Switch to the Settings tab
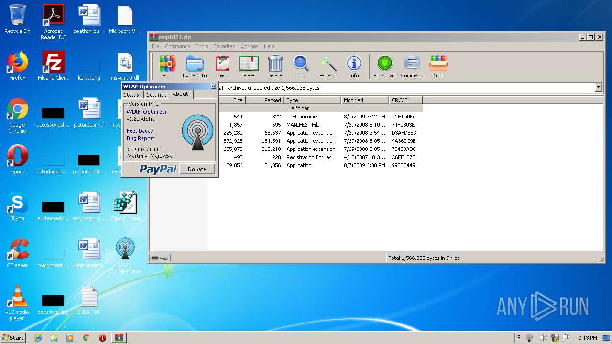 (156, 95)
